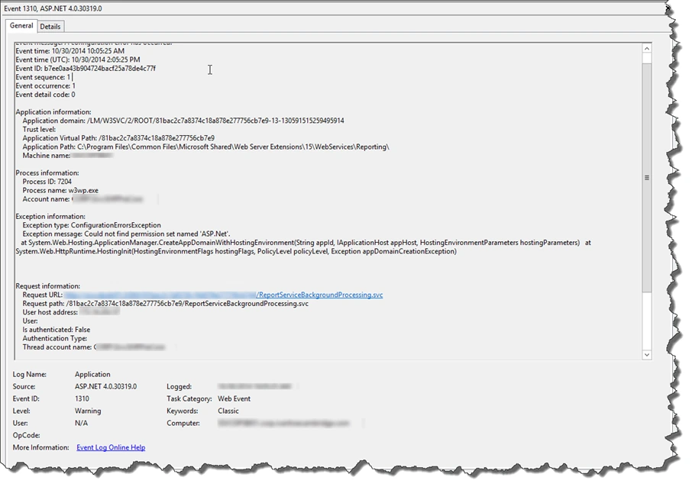The width and height of the screenshot is (692, 487).
Task: Open the ReportServiceBackgroundProcessing.svc request URL link
Action: point(319,295)
